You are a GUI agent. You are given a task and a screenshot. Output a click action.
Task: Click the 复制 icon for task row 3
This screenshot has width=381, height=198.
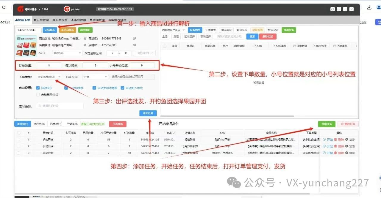pyautogui.click(x=346, y=153)
